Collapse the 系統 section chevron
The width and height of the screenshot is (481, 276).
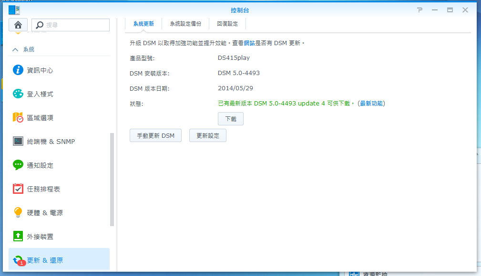pyautogui.click(x=15, y=49)
